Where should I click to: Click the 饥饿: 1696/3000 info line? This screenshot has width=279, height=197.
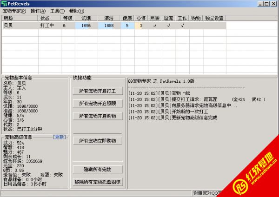(20, 106)
